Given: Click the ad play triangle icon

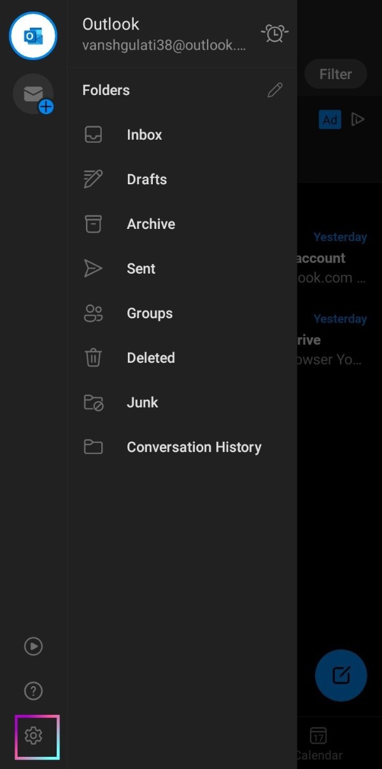Looking at the screenshot, I should [x=358, y=119].
